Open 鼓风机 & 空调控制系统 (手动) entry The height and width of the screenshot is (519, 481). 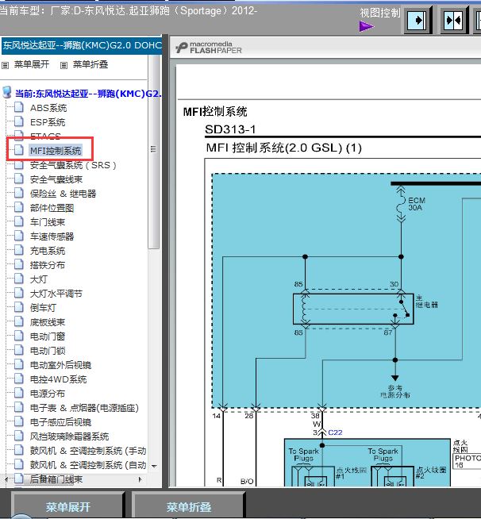click(x=88, y=451)
